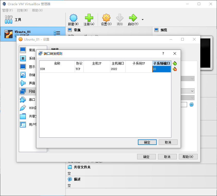The height and width of the screenshot is (196, 217).
Task: Click the 子系统IP column header
Action: [139, 63]
